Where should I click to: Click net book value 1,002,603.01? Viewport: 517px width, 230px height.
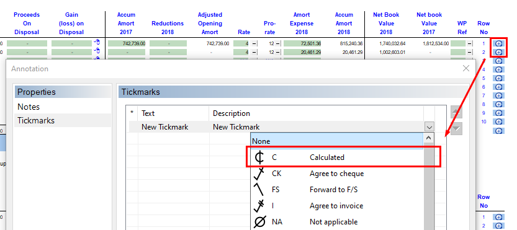pos(392,52)
